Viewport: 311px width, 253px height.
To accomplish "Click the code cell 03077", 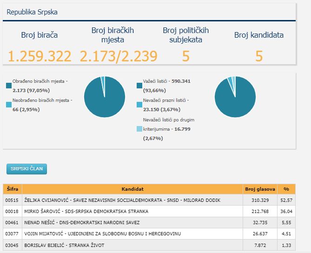I will pos(12,234).
